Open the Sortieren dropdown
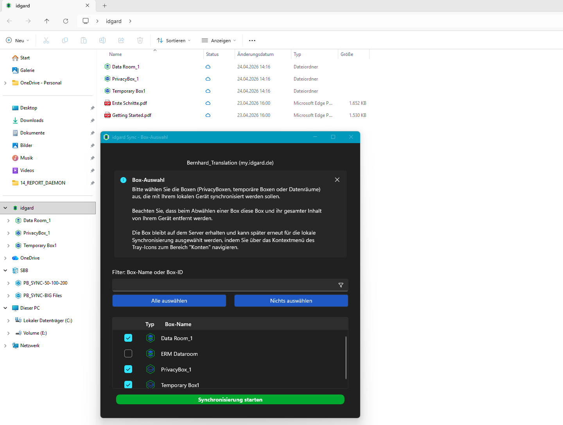 point(174,40)
